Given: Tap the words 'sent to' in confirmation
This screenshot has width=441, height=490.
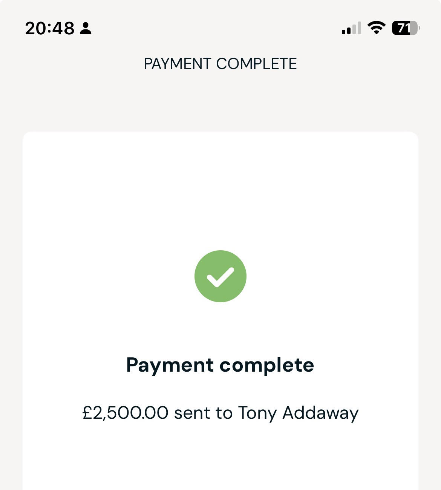Looking at the screenshot, I should (203, 413).
